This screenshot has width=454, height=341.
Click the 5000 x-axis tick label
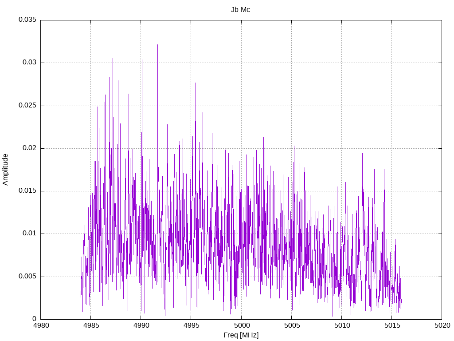(242, 325)
